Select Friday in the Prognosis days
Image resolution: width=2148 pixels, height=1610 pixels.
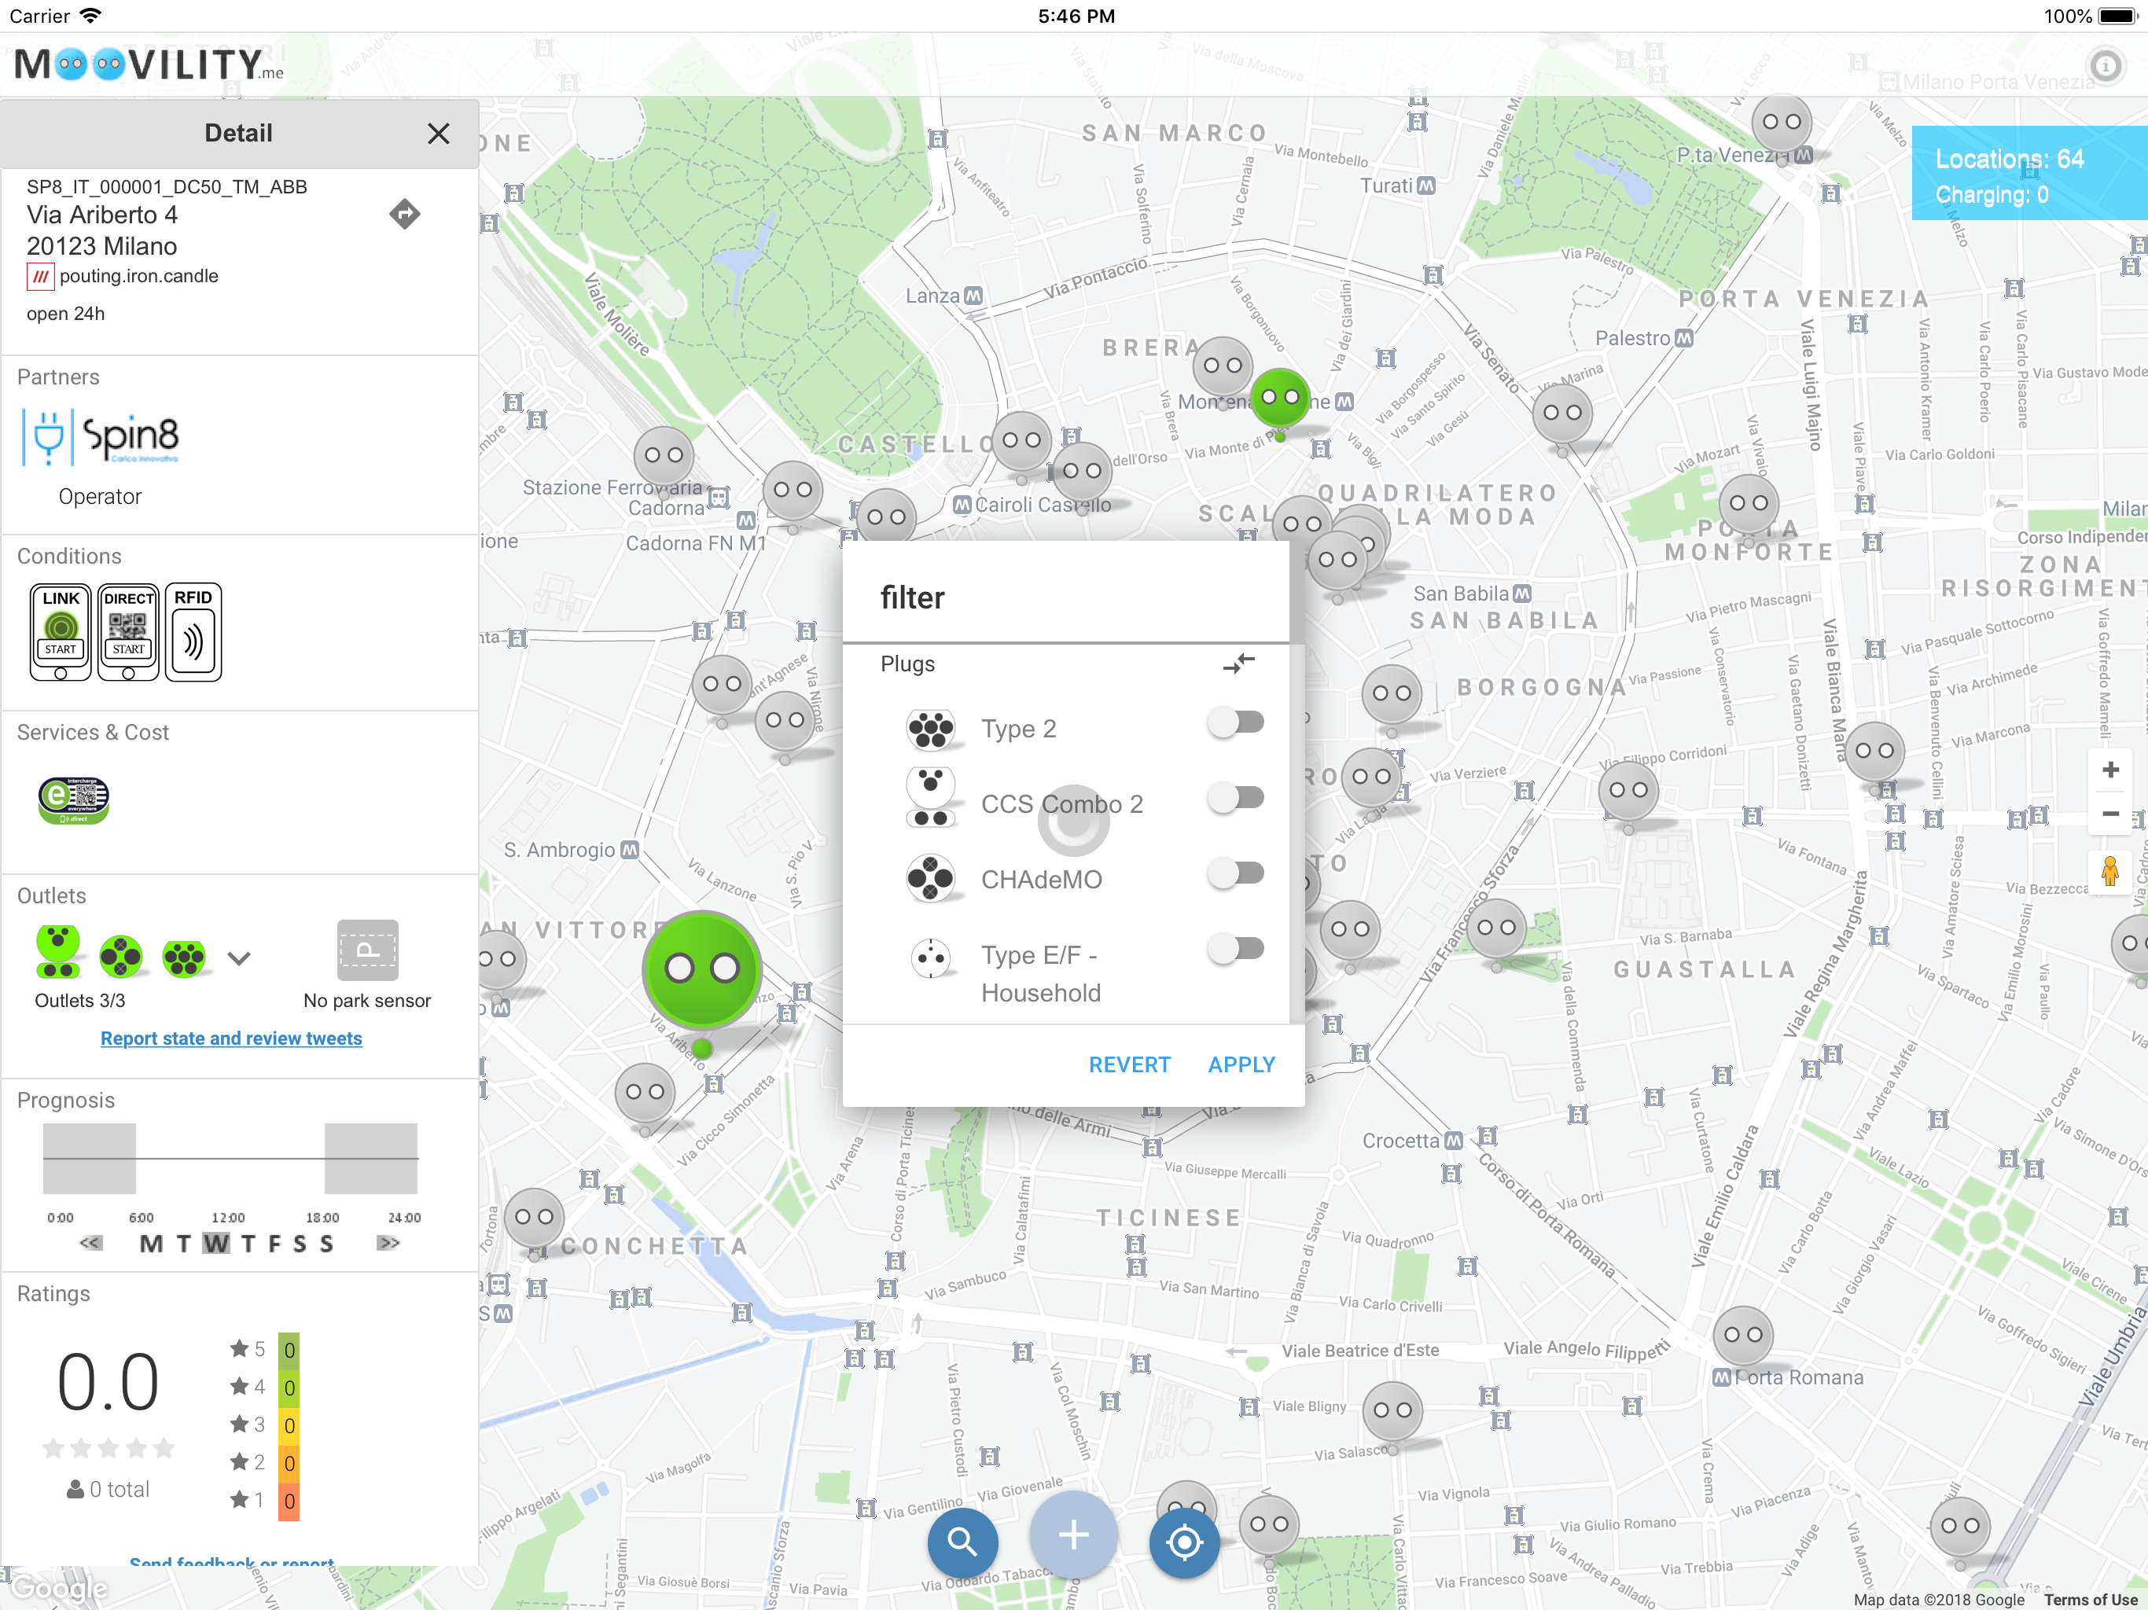tap(275, 1244)
